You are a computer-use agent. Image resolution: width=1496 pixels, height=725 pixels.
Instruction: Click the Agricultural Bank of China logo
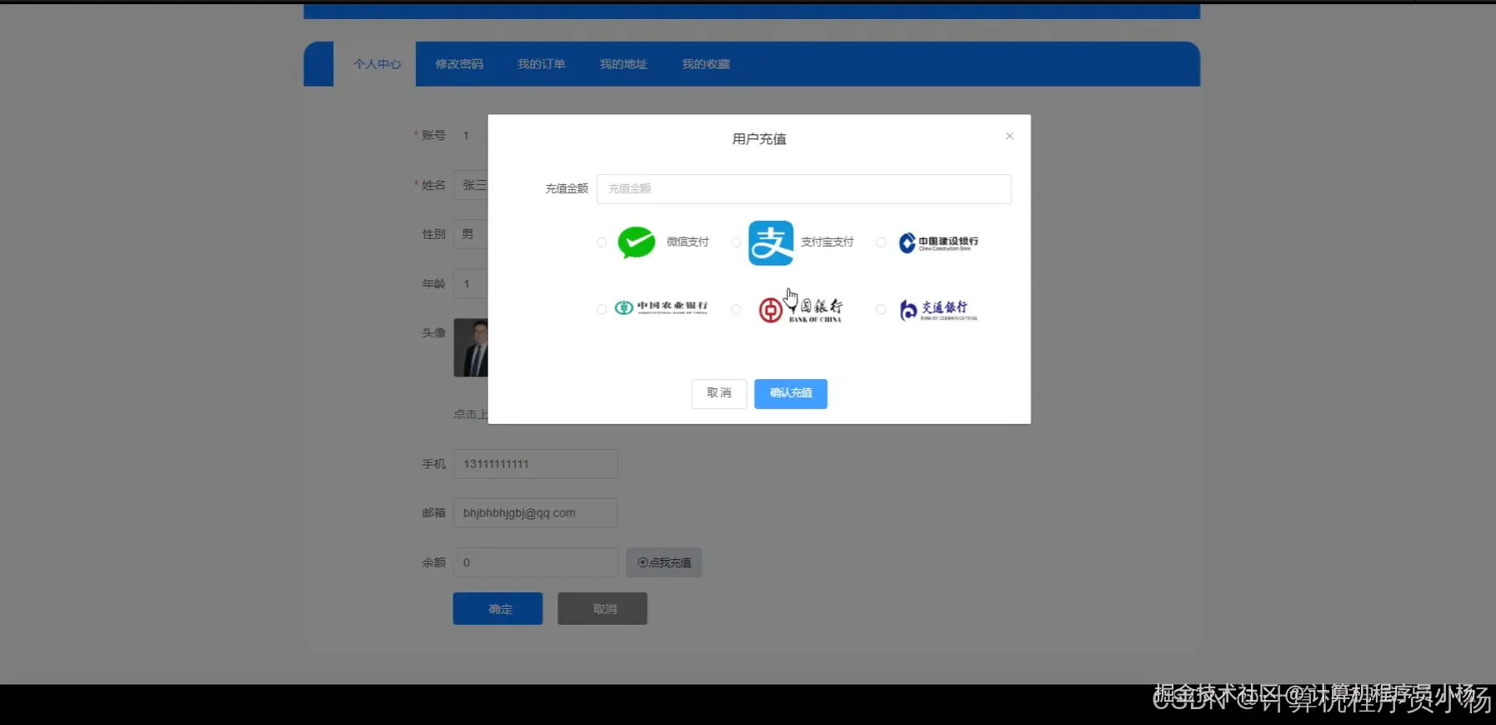pos(661,307)
